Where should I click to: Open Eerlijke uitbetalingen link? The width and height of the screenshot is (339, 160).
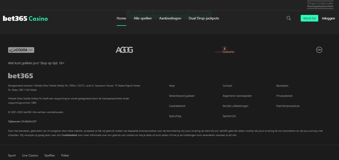[x=236, y=106]
